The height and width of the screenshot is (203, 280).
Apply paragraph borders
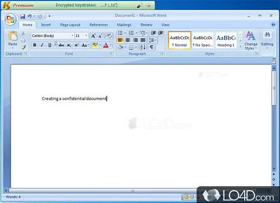pos(131,48)
